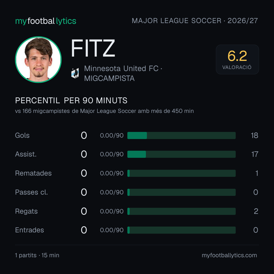
Task: Open the myfootballytics.com footer link
Action: [229, 255]
